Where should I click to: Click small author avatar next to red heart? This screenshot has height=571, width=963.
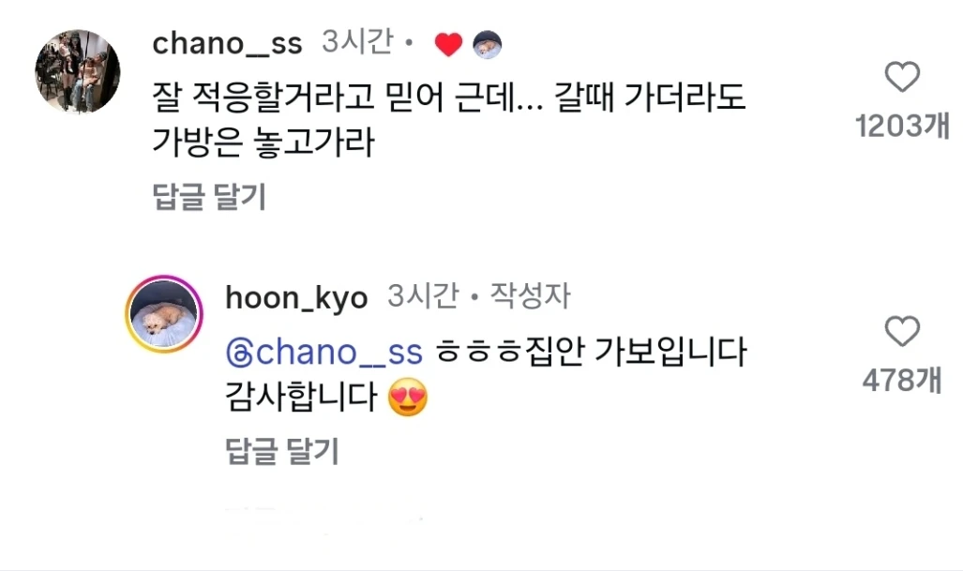tap(487, 44)
